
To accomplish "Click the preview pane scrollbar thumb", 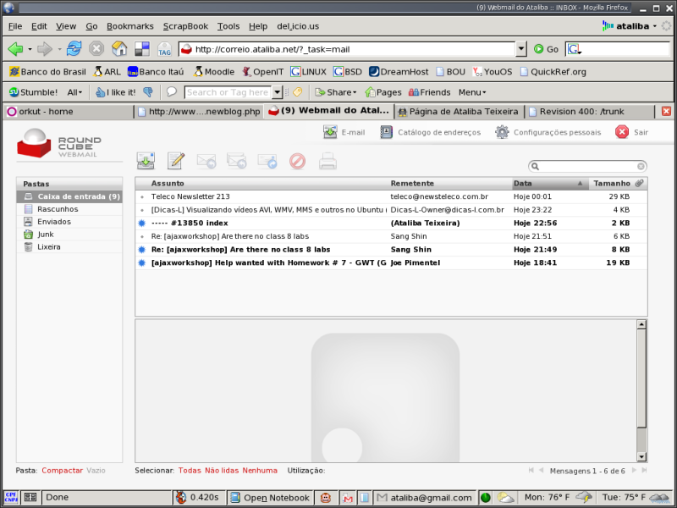I will pos(641,378).
